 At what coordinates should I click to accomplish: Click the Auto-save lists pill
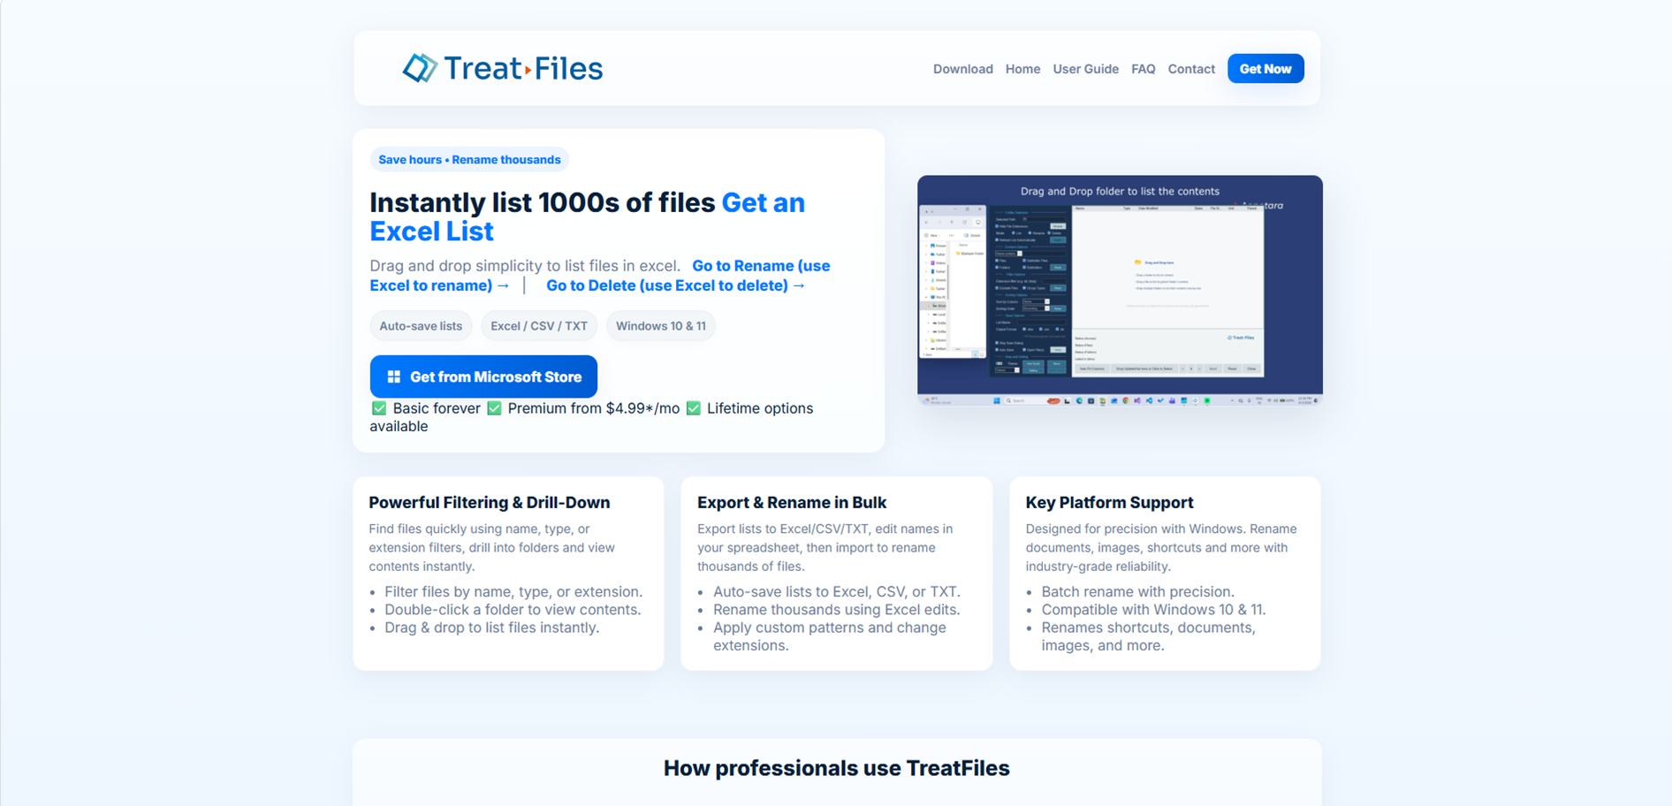coord(421,326)
